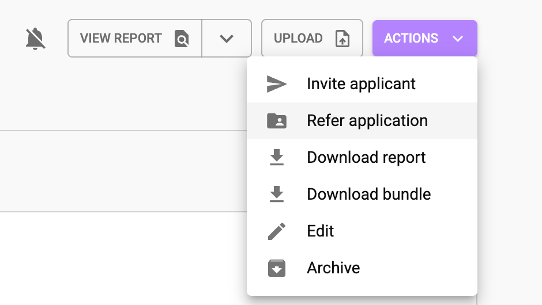Click the archive box icon
Image resolution: width=542 pixels, height=305 pixels.
pyautogui.click(x=277, y=268)
